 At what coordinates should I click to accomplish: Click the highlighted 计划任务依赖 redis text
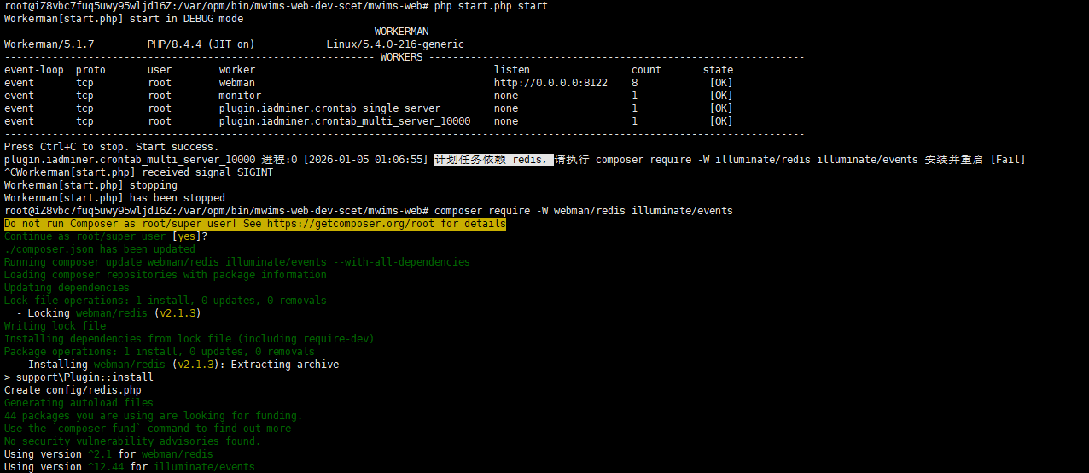[493, 160]
